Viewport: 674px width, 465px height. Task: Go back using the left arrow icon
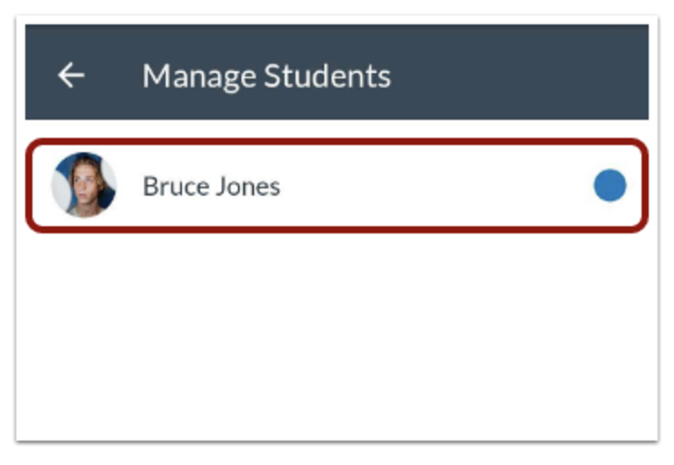point(71,75)
